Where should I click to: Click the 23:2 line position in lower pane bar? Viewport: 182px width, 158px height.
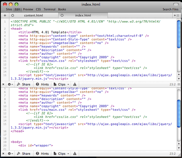(173, 154)
